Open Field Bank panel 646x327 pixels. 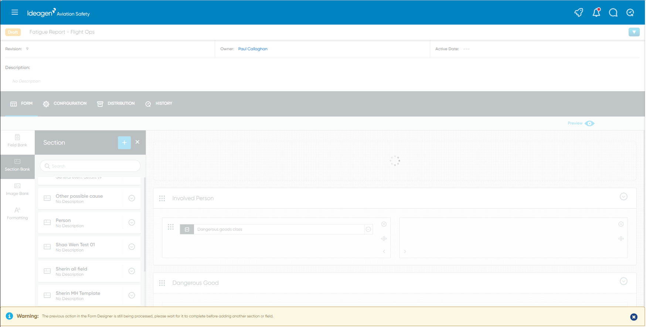(17, 141)
